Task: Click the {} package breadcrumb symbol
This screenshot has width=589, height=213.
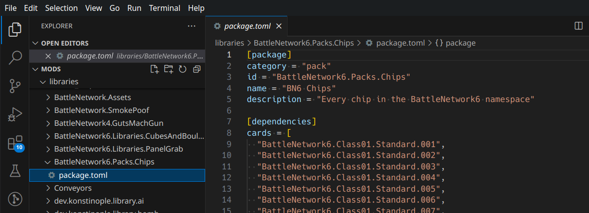Action: (455, 43)
